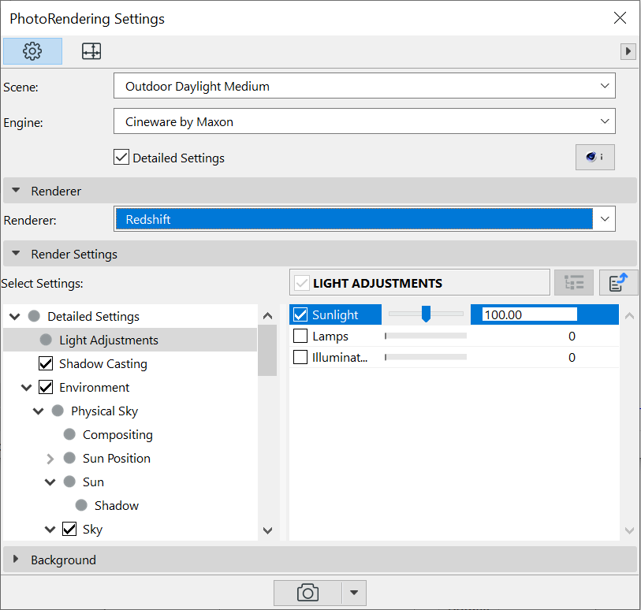Click the Sunlight intensity slider handle

point(426,314)
